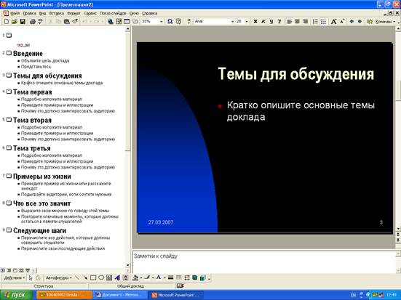This screenshot has width=401, height=300.
Task: Open font color dropdown arrow
Action: (x=164, y=277)
